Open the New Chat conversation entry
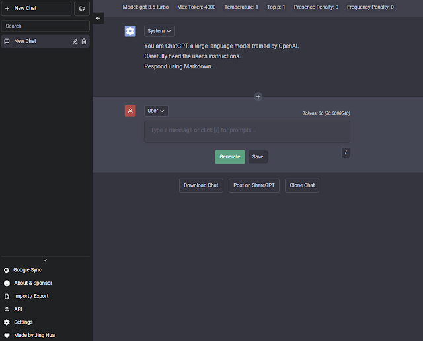 (x=46, y=41)
